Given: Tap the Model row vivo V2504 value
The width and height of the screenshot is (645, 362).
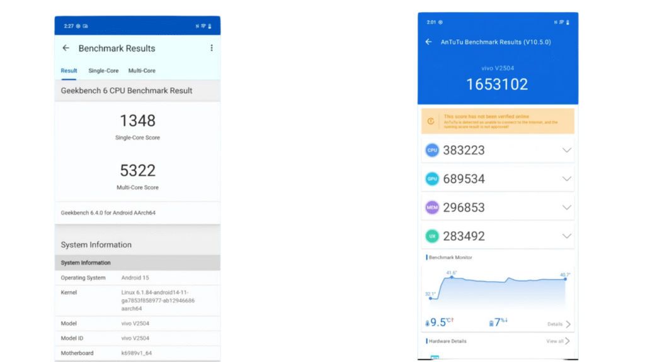Looking at the screenshot, I should click(135, 324).
